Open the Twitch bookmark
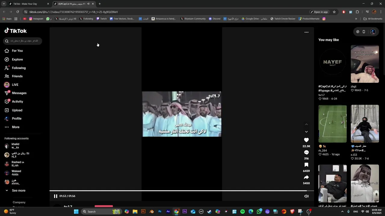Screen dimensions: 385x216 click(x=102, y=19)
